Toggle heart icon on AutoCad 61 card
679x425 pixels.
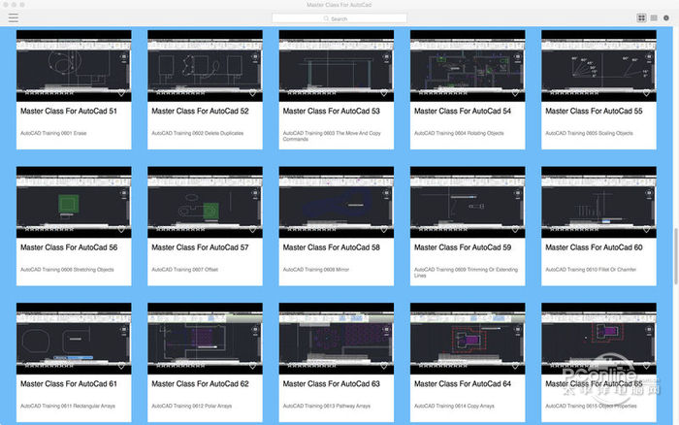coord(121,366)
